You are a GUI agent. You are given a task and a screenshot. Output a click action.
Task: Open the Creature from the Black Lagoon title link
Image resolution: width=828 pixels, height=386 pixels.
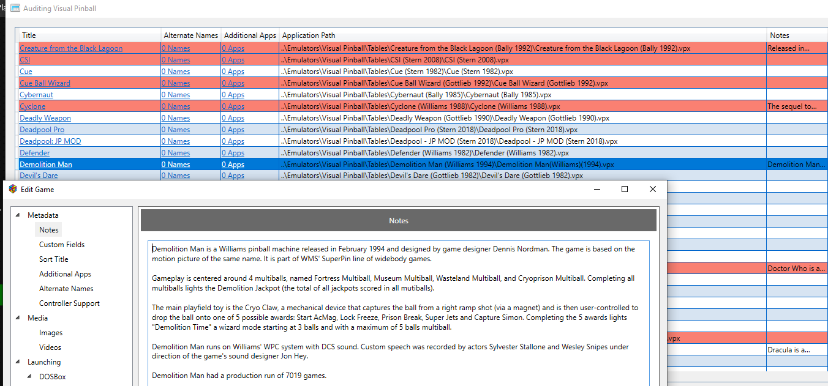(71, 48)
